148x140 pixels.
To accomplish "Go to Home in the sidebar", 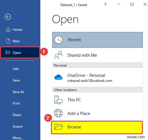I will [x=18, y=30].
